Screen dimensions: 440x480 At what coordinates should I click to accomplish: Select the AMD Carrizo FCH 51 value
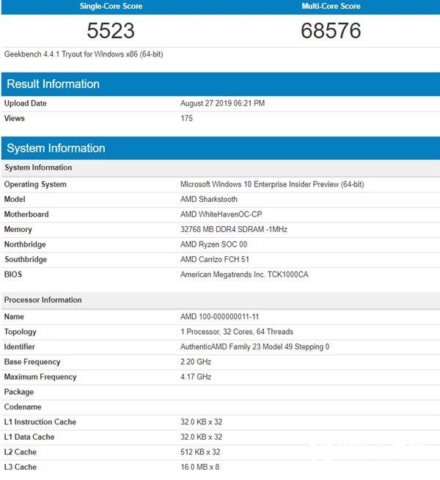point(215,259)
